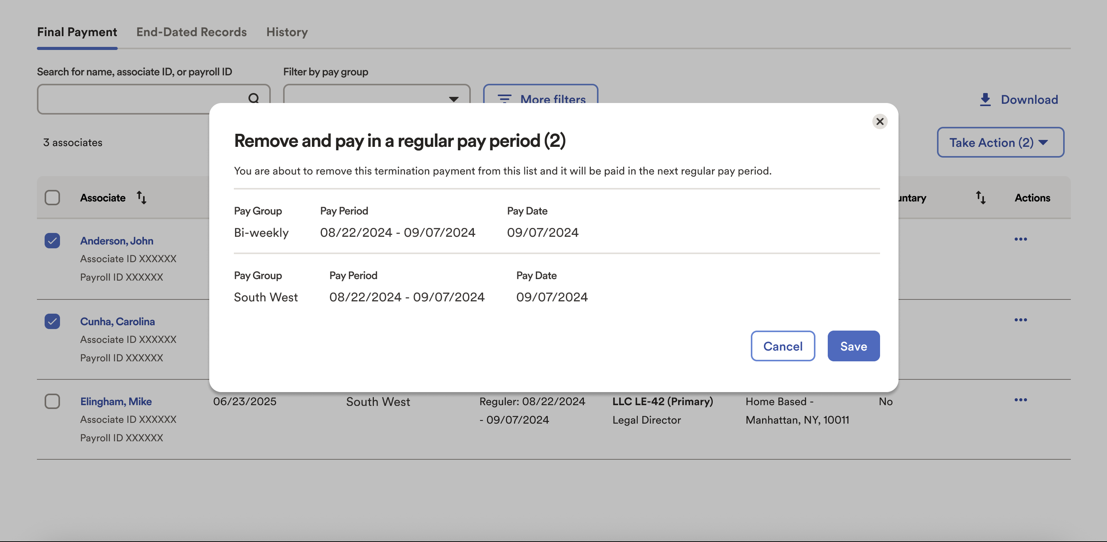
Task: Open the History tab
Action: (x=287, y=32)
